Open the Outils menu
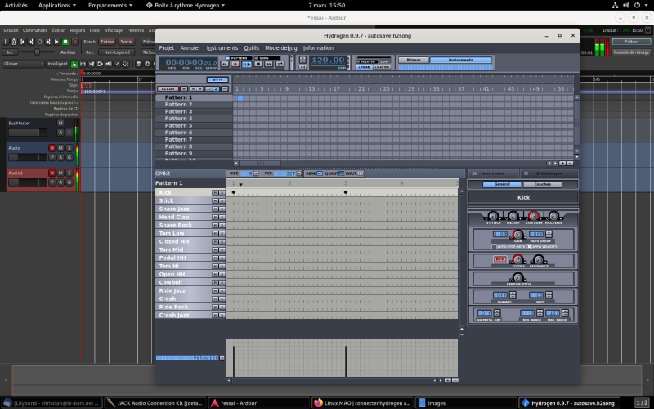Screen dimensions: 654x409 click(x=252, y=48)
